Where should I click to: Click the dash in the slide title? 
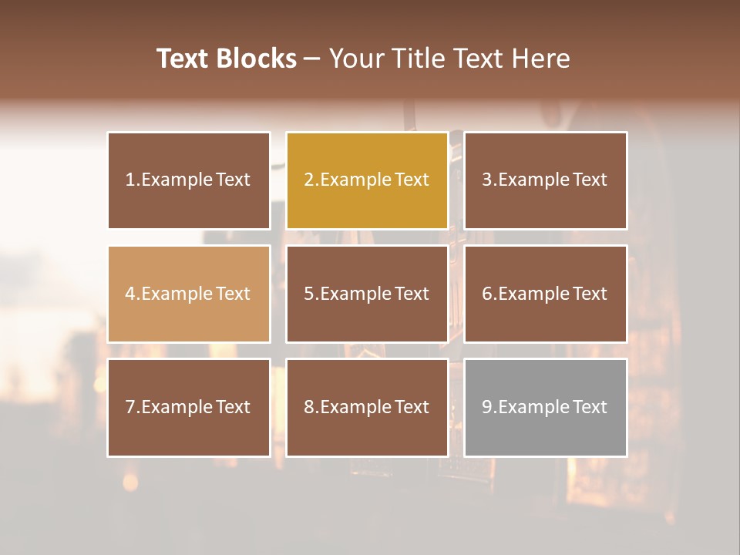[x=312, y=59]
